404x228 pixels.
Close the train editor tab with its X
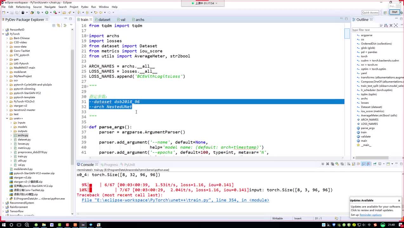pos(91,20)
